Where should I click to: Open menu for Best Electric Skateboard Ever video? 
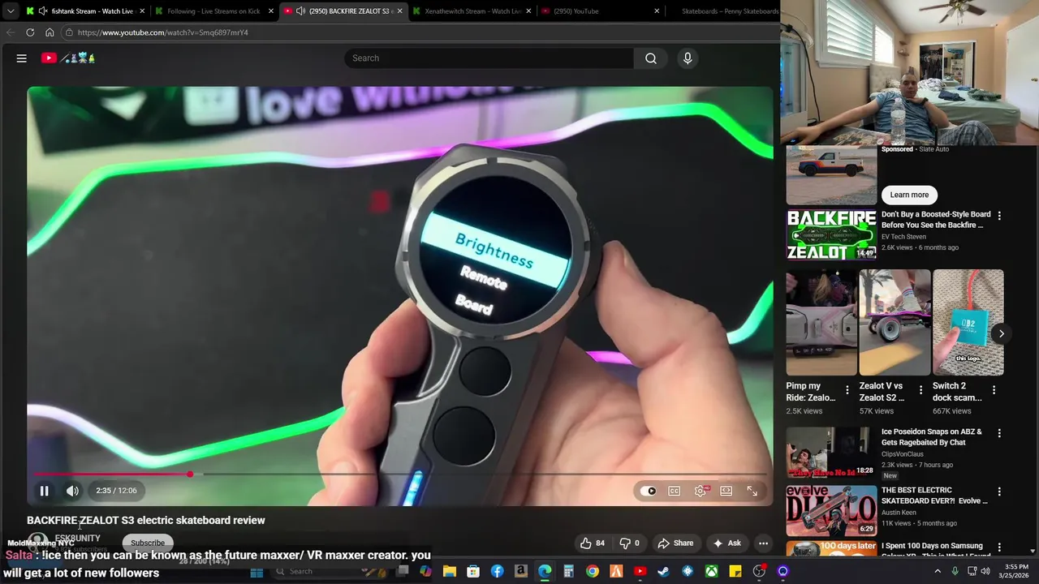coord(999,492)
